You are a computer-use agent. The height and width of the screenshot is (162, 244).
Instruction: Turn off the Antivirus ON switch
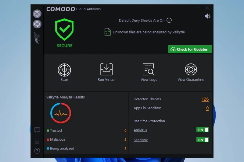pyautogui.click(x=203, y=130)
